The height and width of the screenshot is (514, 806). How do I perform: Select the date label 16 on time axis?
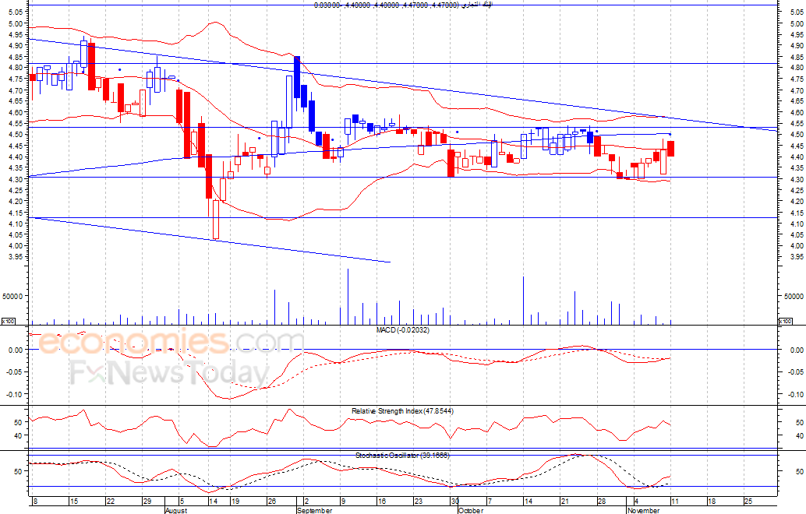381,502
